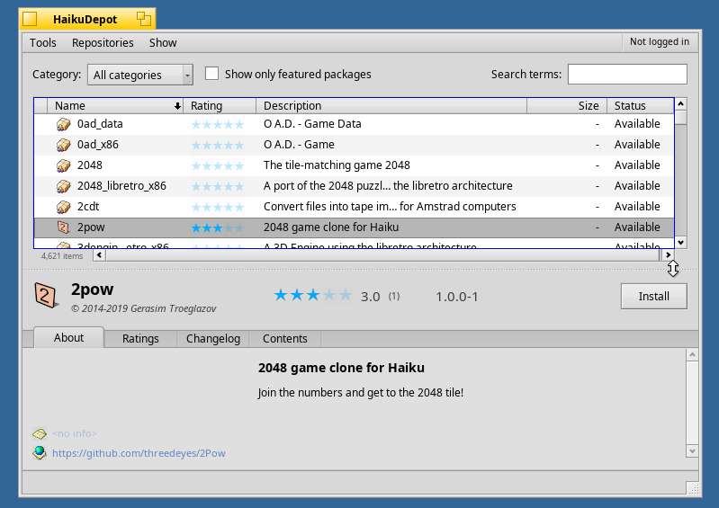Click '2048 game clone for Haiku' row description

(331, 227)
